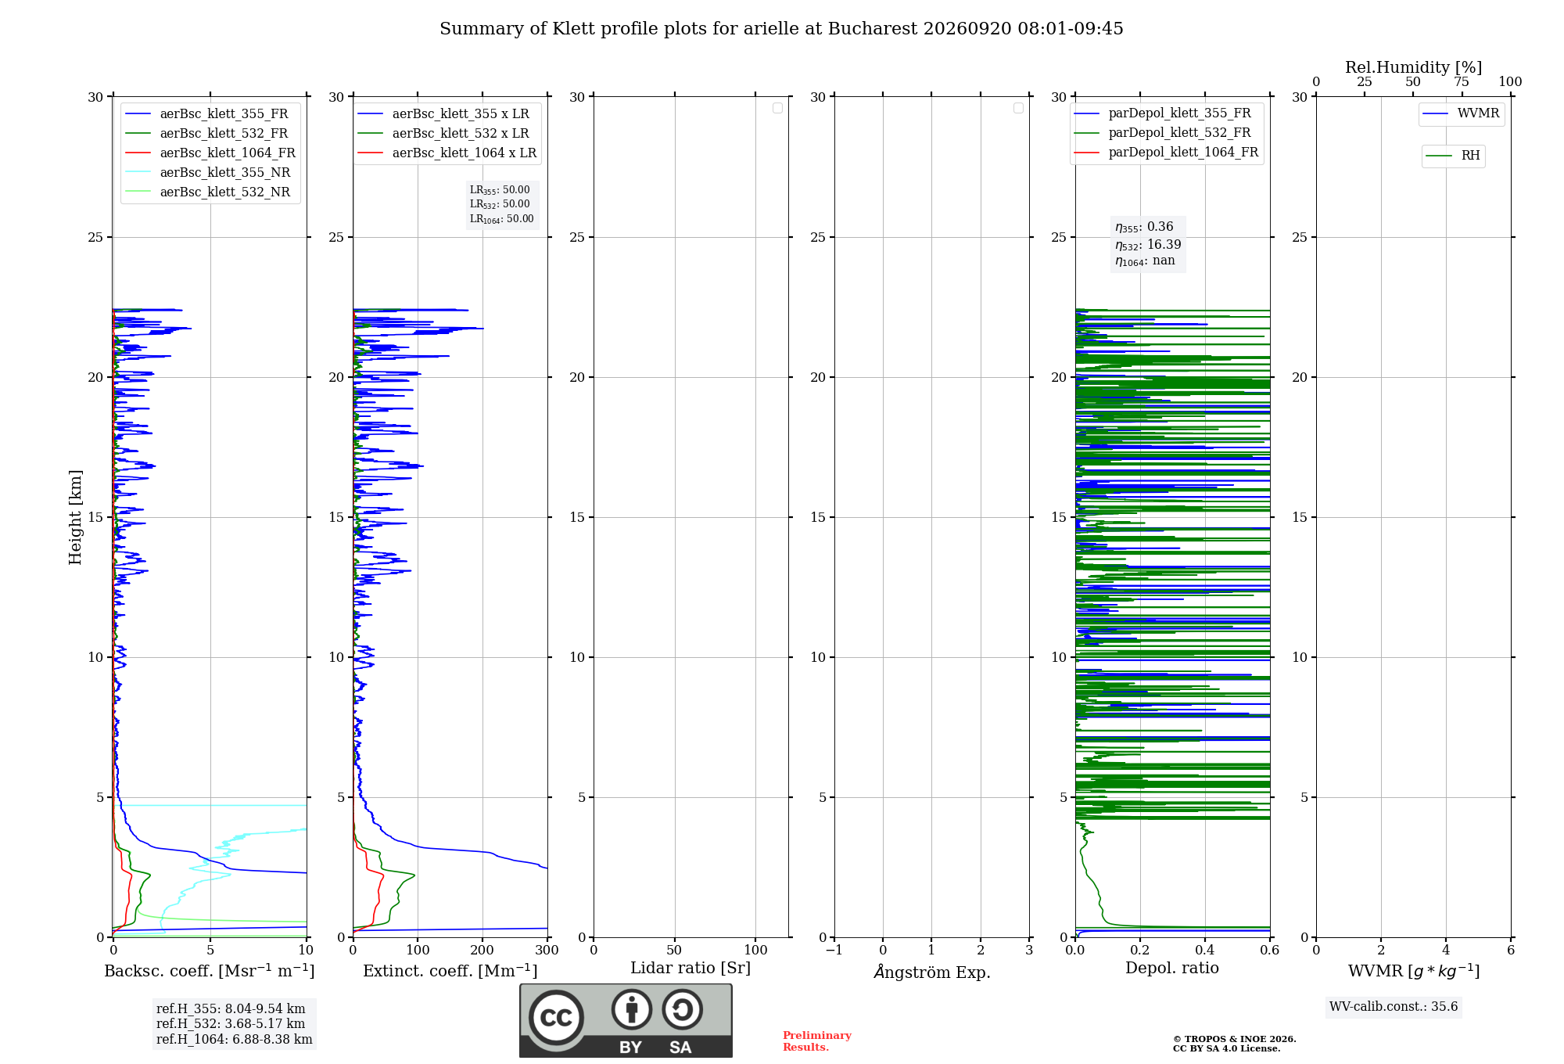Select legend entry parDepol_klett_355_FR
The image size is (1564, 1064).
1163,113
